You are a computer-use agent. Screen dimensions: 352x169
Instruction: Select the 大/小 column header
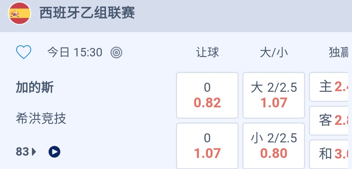point(274,53)
